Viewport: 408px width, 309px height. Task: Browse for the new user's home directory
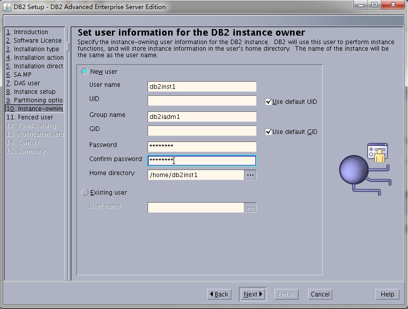click(250, 175)
